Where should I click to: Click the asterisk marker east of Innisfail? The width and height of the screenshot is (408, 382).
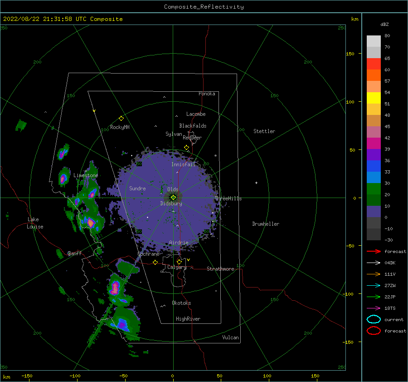point(215,156)
